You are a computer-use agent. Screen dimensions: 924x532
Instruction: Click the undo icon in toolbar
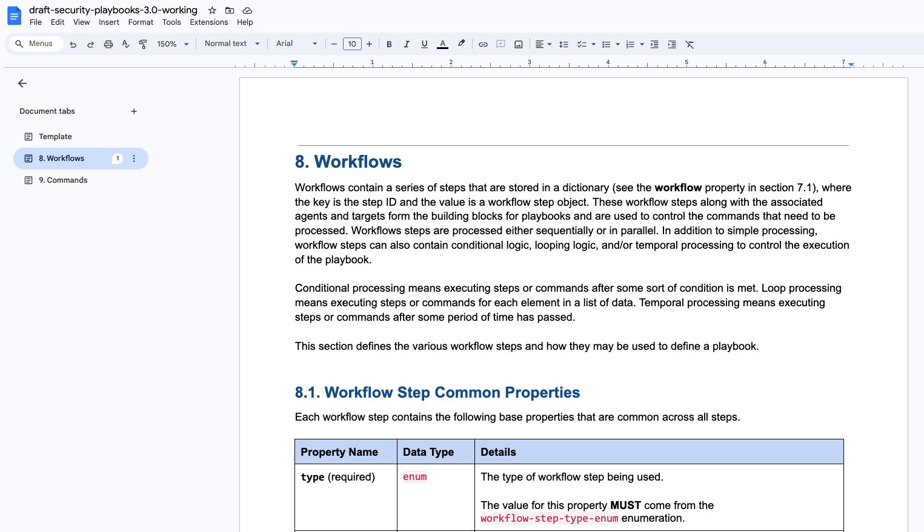pyautogui.click(x=73, y=44)
